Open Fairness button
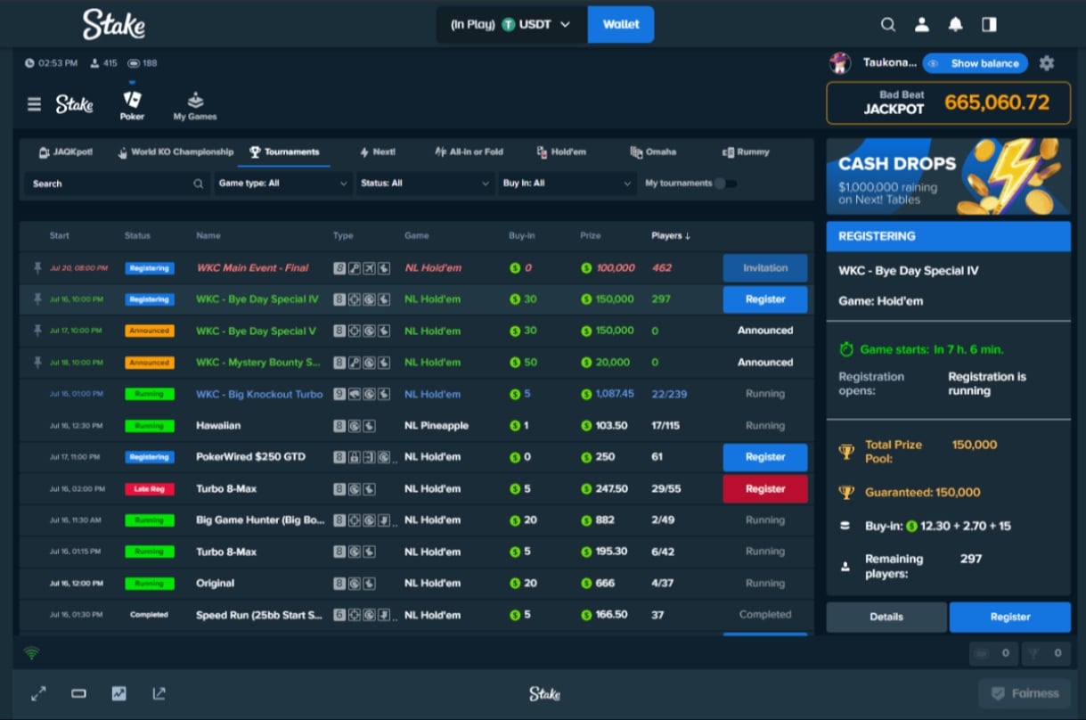 tap(1025, 693)
